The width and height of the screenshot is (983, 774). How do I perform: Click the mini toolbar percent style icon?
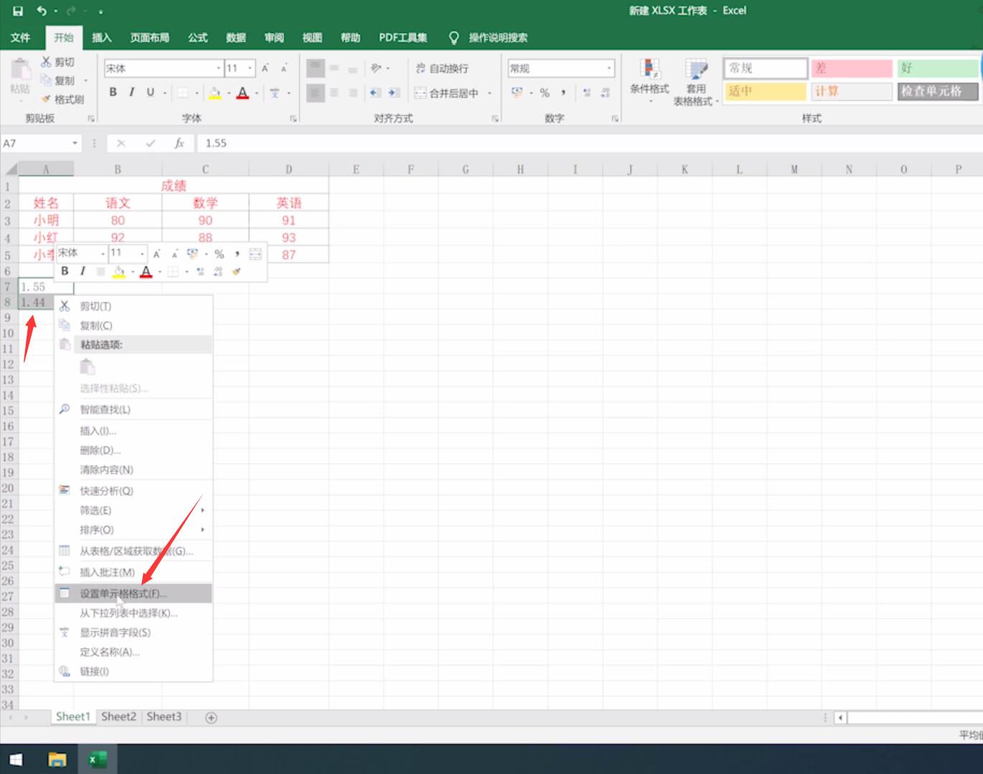(219, 254)
